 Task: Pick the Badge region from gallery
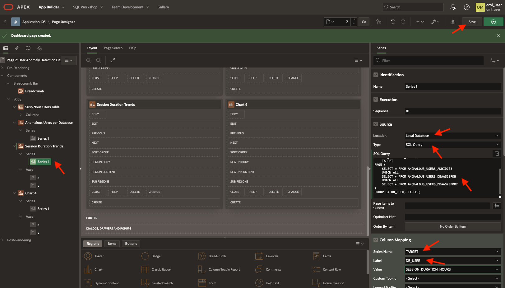coord(151,256)
